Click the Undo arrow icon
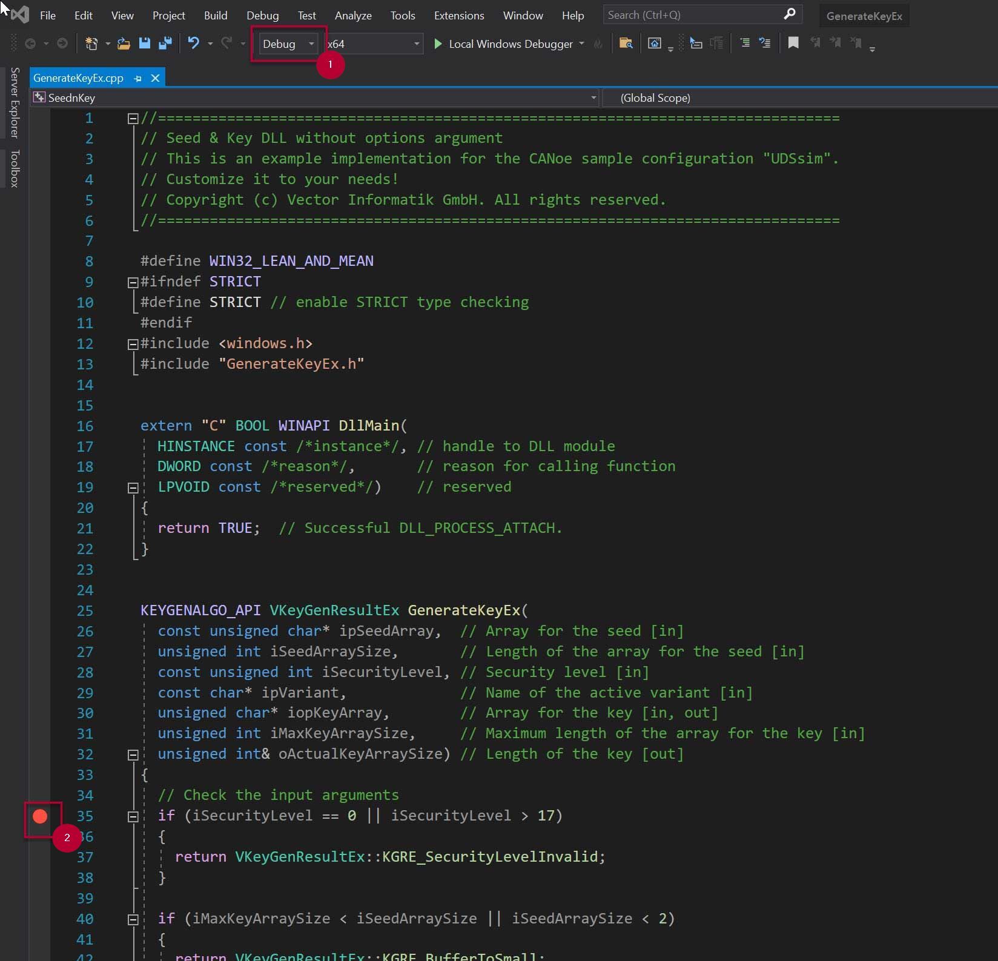998x961 pixels. pyautogui.click(x=194, y=44)
